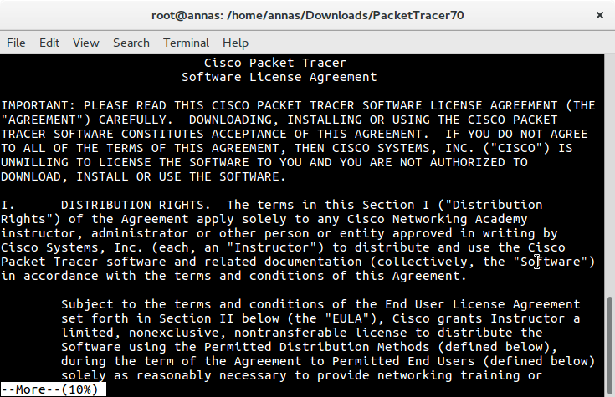Close the terminal window
The width and height of the screenshot is (615, 397).
point(600,15)
